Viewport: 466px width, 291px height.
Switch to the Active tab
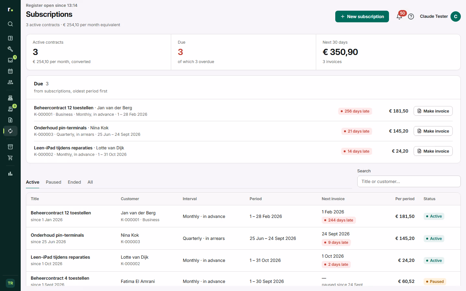coord(33,182)
